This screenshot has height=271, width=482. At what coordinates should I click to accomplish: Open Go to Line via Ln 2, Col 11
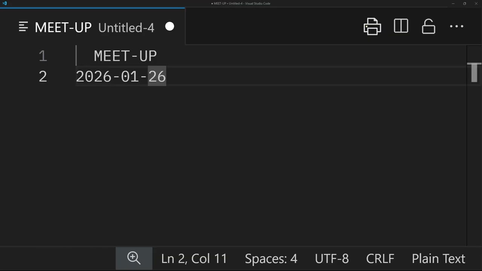point(194,259)
